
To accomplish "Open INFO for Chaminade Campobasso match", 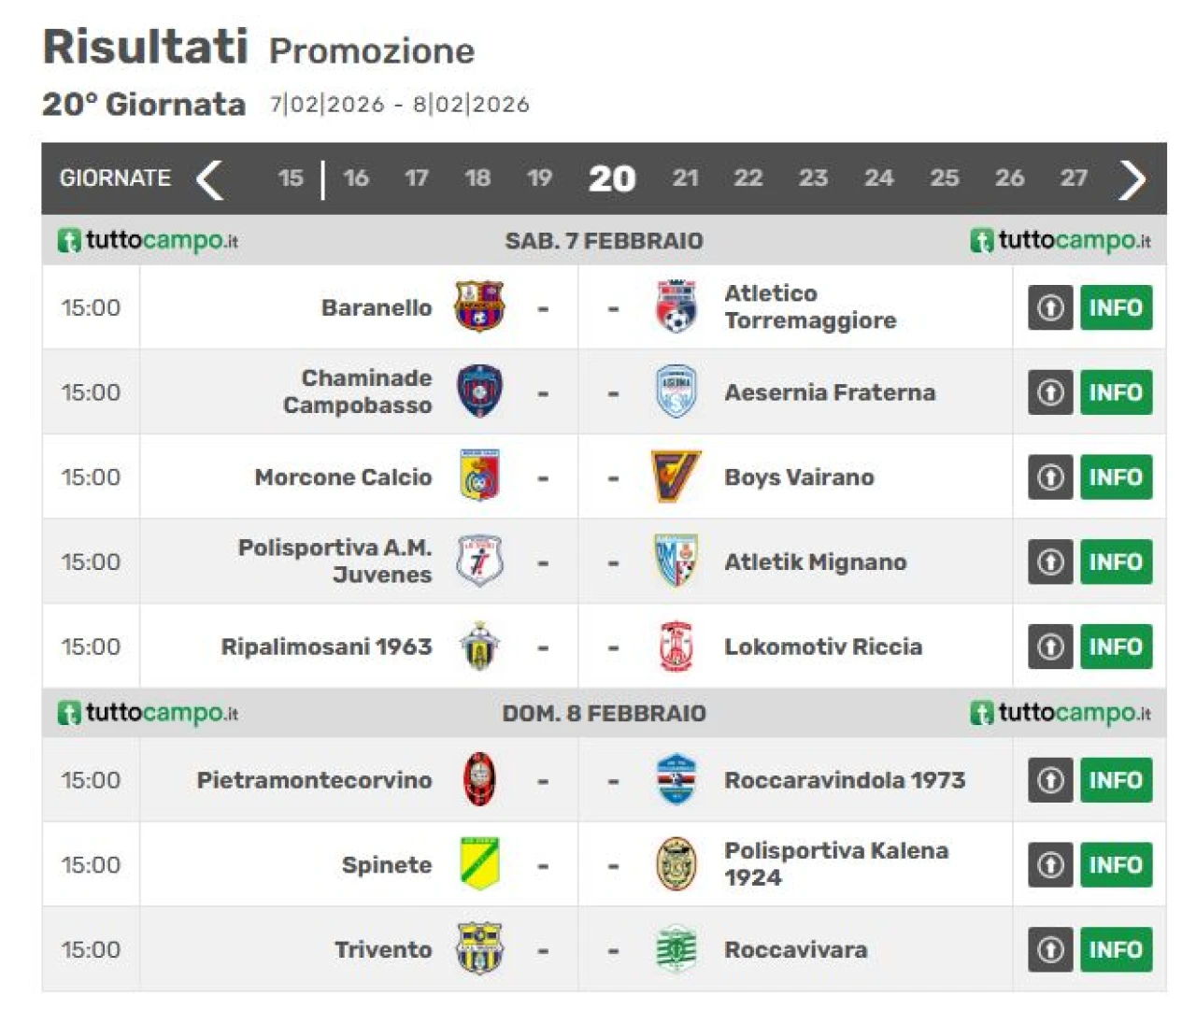I will pyautogui.click(x=1116, y=392).
